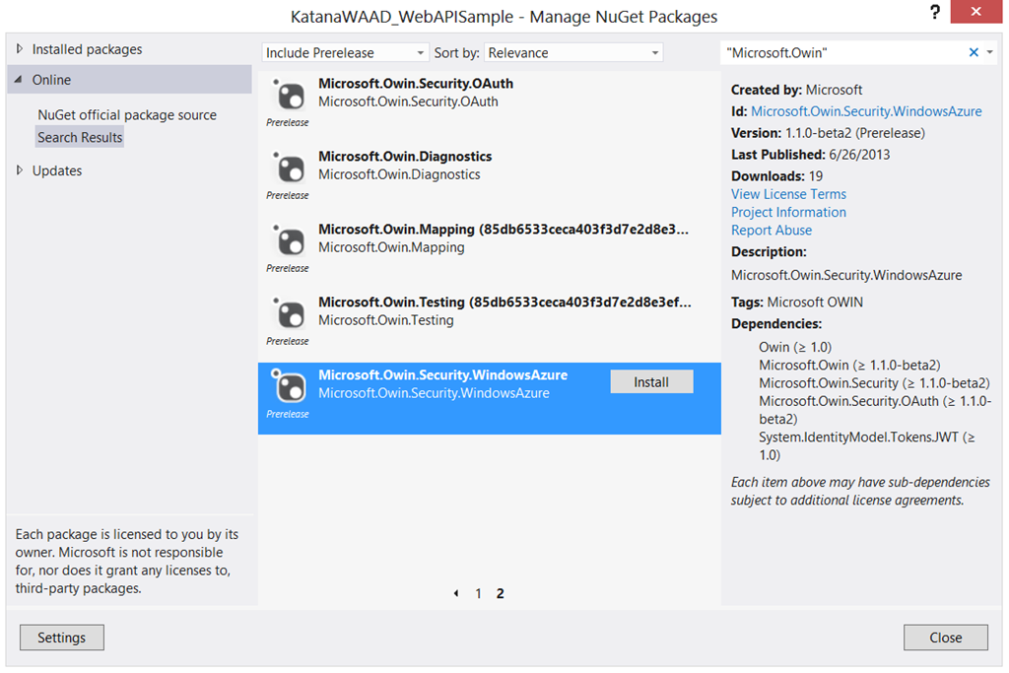Open the Settings dialog
This screenshot has width=1009, height=673.
62,637
